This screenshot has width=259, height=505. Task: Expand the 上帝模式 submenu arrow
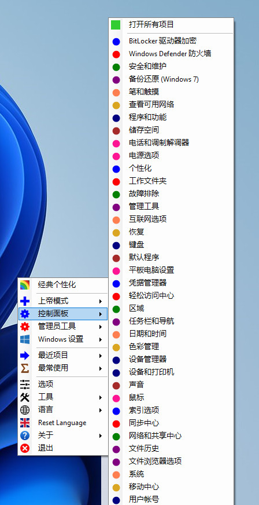(x=101, y=302)
